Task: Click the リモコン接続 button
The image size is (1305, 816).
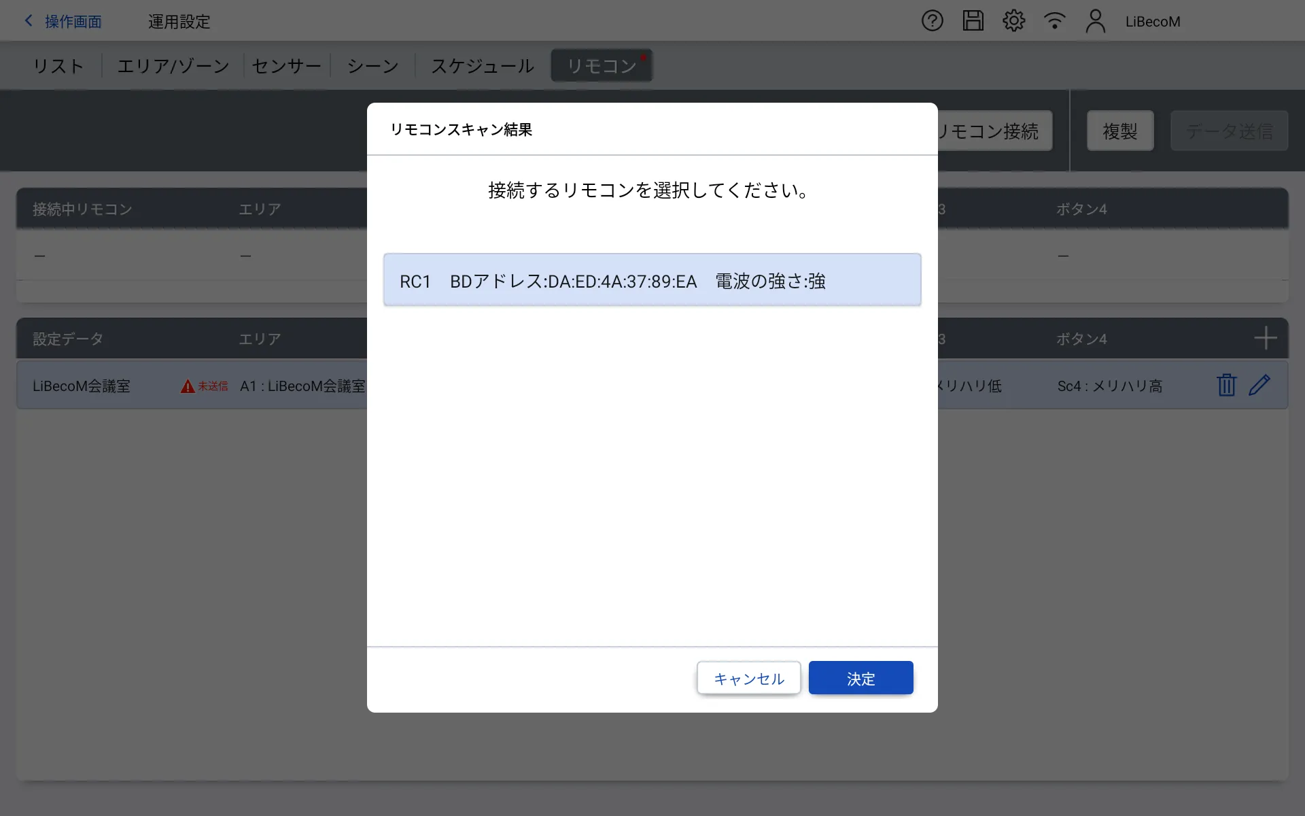Action: [x=994, y=131]
